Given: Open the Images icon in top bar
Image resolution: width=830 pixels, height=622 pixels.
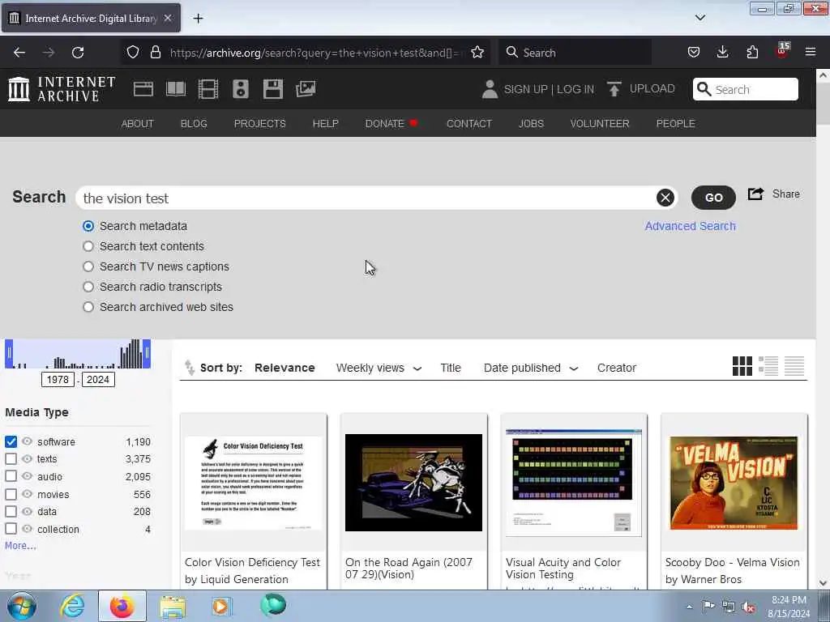Looking at the screenshot, I should [306, 89].
